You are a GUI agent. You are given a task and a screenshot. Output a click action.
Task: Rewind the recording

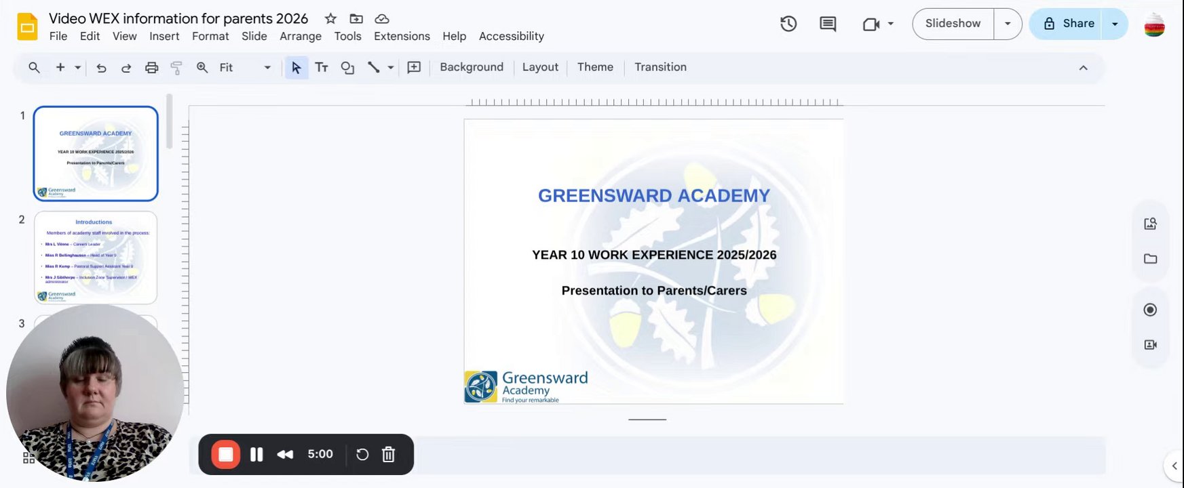pos(285,454)
